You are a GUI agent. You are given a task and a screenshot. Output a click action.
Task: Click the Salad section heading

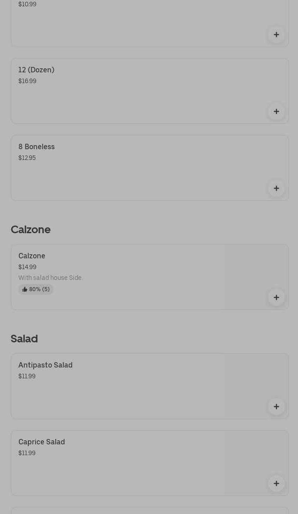[x=24, y=339]
